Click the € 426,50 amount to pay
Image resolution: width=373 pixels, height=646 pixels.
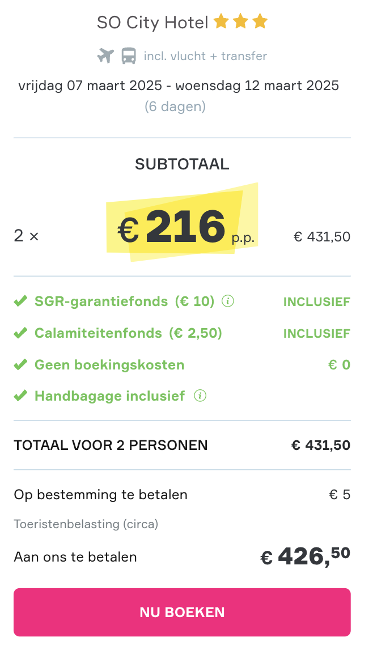[306, 557]
